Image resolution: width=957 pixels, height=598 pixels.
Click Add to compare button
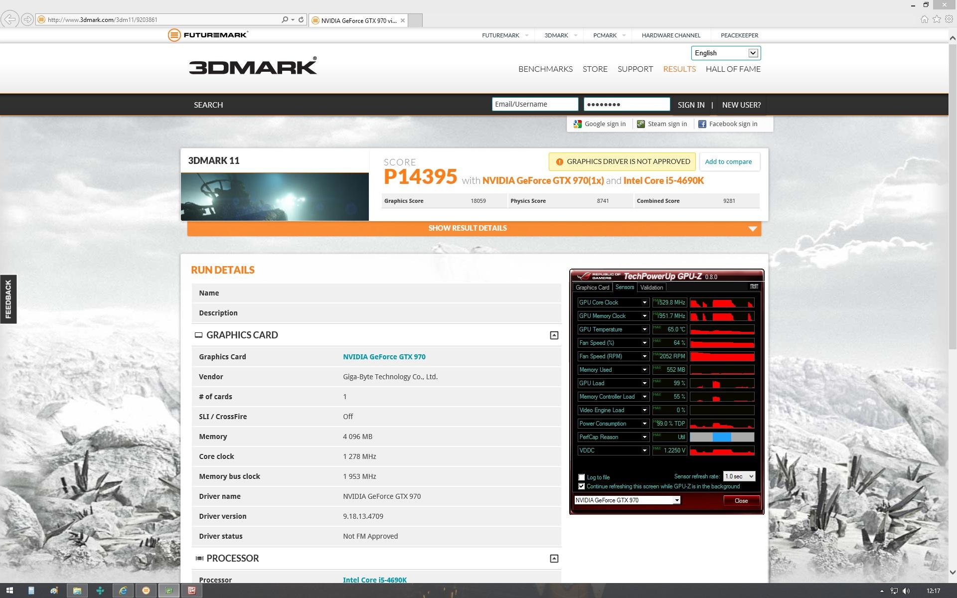[728, 161]
